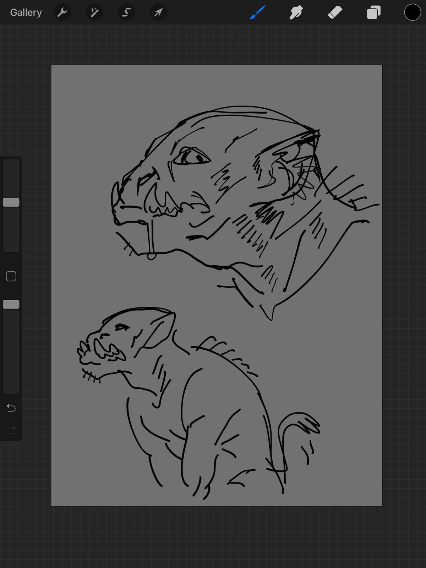Select the Brush tool
This screenshot has height=568, width=426.
[257, 12]
